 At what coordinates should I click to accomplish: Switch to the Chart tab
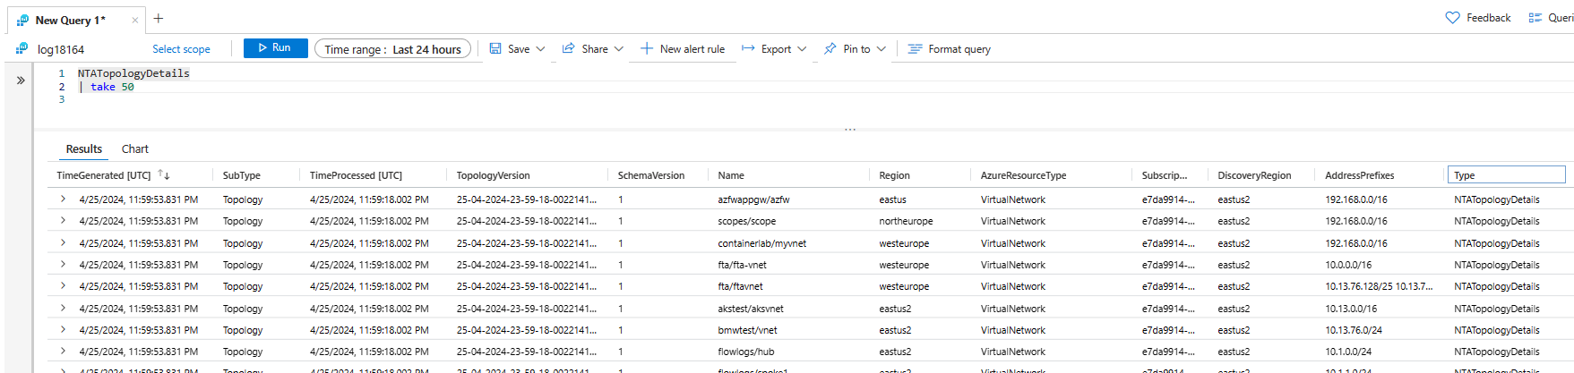(x=135, y=149)
